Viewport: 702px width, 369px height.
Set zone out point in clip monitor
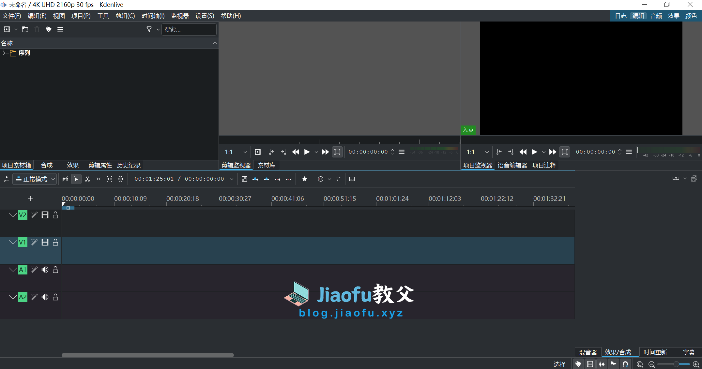283,152
